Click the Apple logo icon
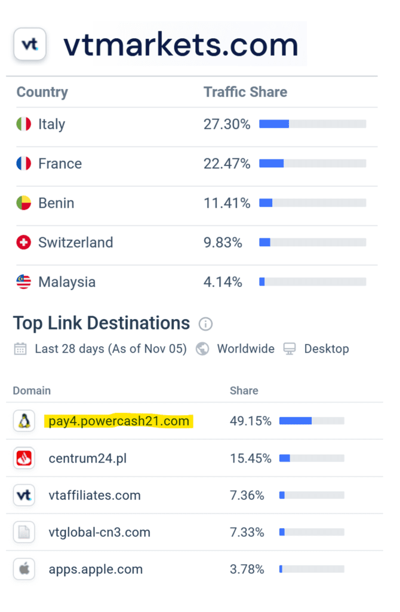400x612 pixels. point(24,569)
